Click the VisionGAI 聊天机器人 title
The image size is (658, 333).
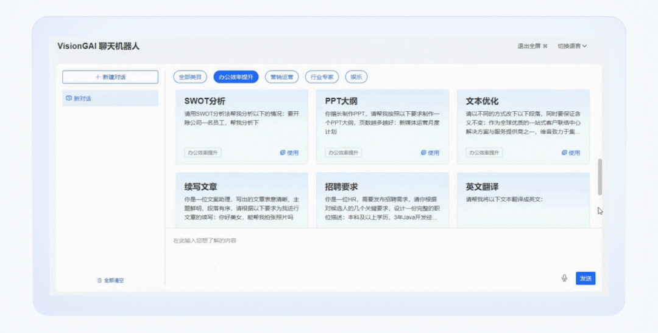98,46
